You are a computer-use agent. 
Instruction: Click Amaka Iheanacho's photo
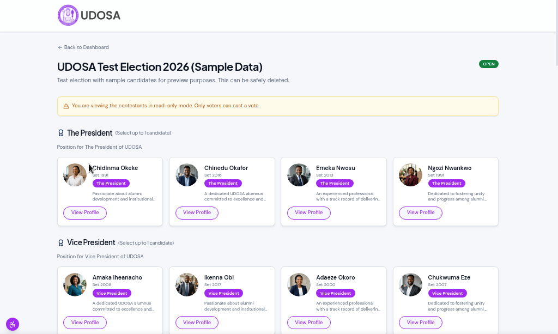click(x=75, y=284)
